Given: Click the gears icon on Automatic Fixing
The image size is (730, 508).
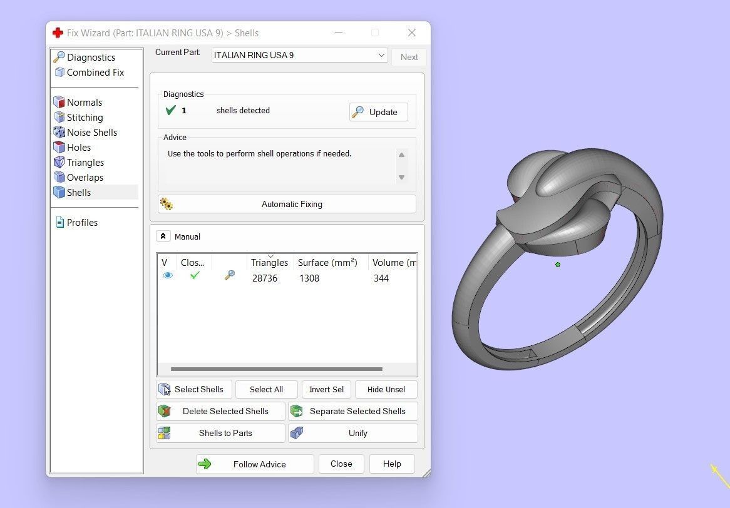Looking at the screenshot, I should [166, 204].
